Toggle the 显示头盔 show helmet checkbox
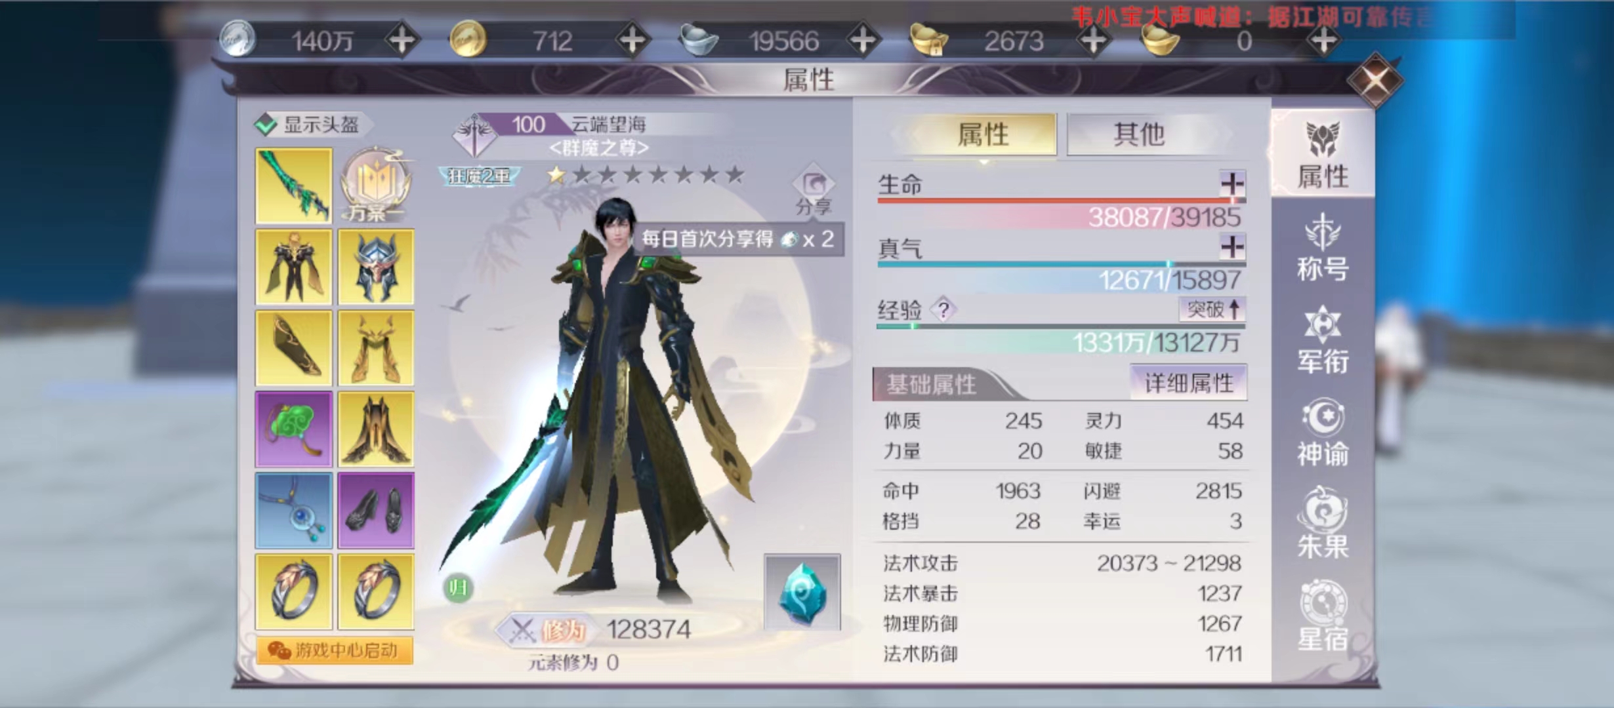This screenshot has height=708, width=1614. coord(266,125)
